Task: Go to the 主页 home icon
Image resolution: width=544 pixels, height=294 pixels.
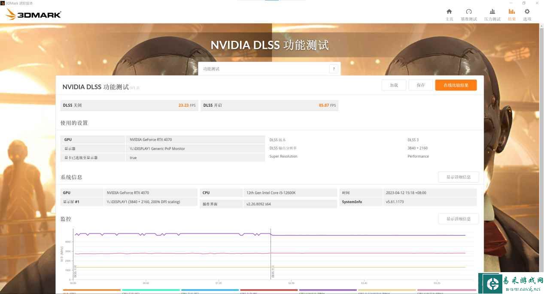Action: coord(449,12)
